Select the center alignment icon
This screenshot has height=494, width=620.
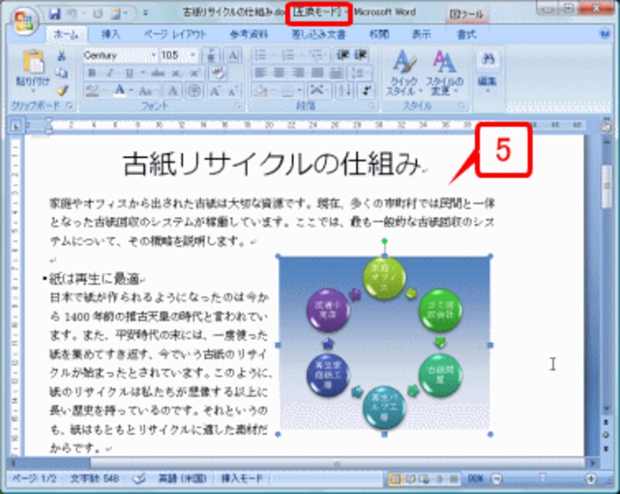pos(279,72)
